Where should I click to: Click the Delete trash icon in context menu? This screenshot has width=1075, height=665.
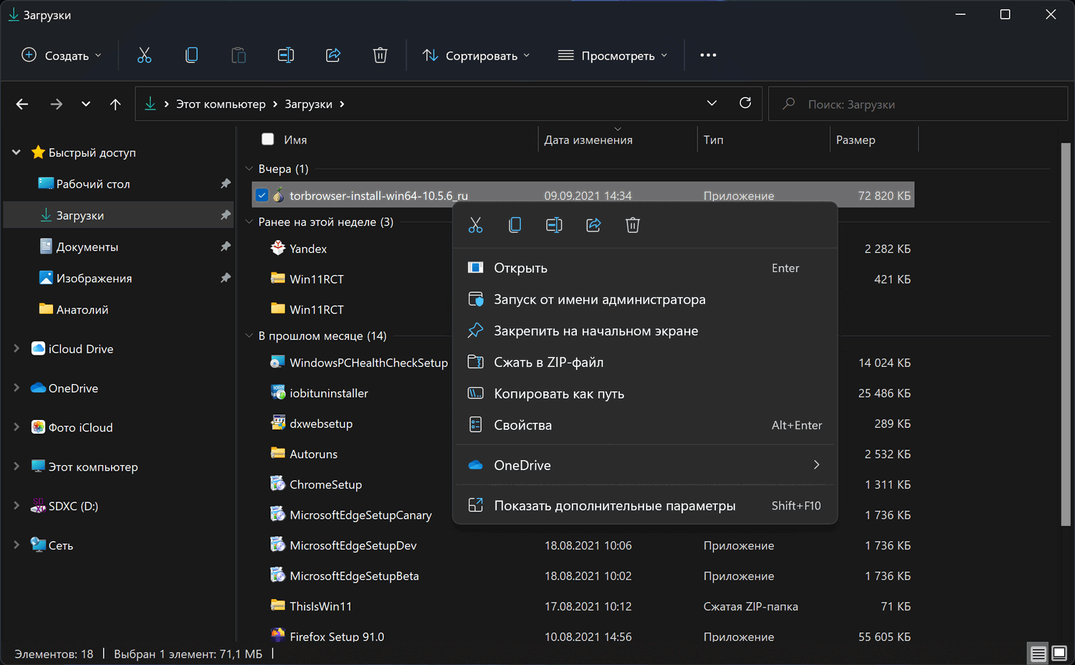click(x=632, y=225)
